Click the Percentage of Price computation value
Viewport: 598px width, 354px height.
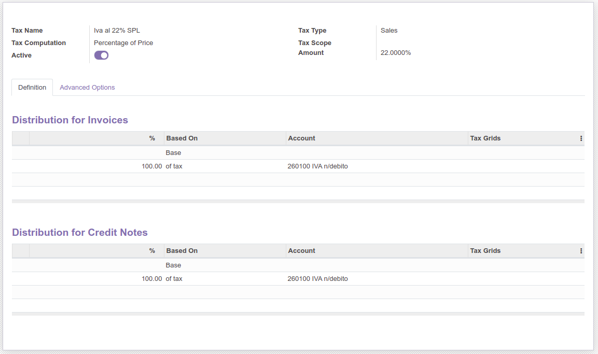tap(123, 43)
